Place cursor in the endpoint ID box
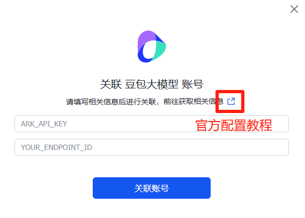This screenshot has width=305, height=218. 152,147
